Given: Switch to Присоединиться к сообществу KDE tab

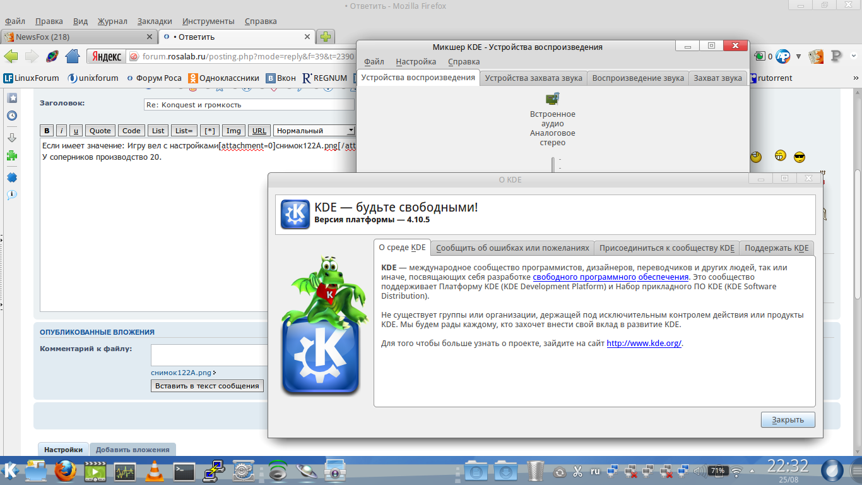Looking at the screenshot, I should pyautogui.click(x=666, y=248).
